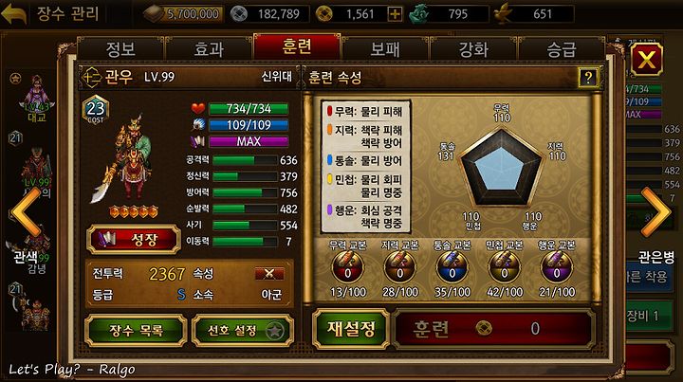This screenshot has height=382, width=683.
Task: Switch to the 강화 tab
Action: tap(473, 48)
